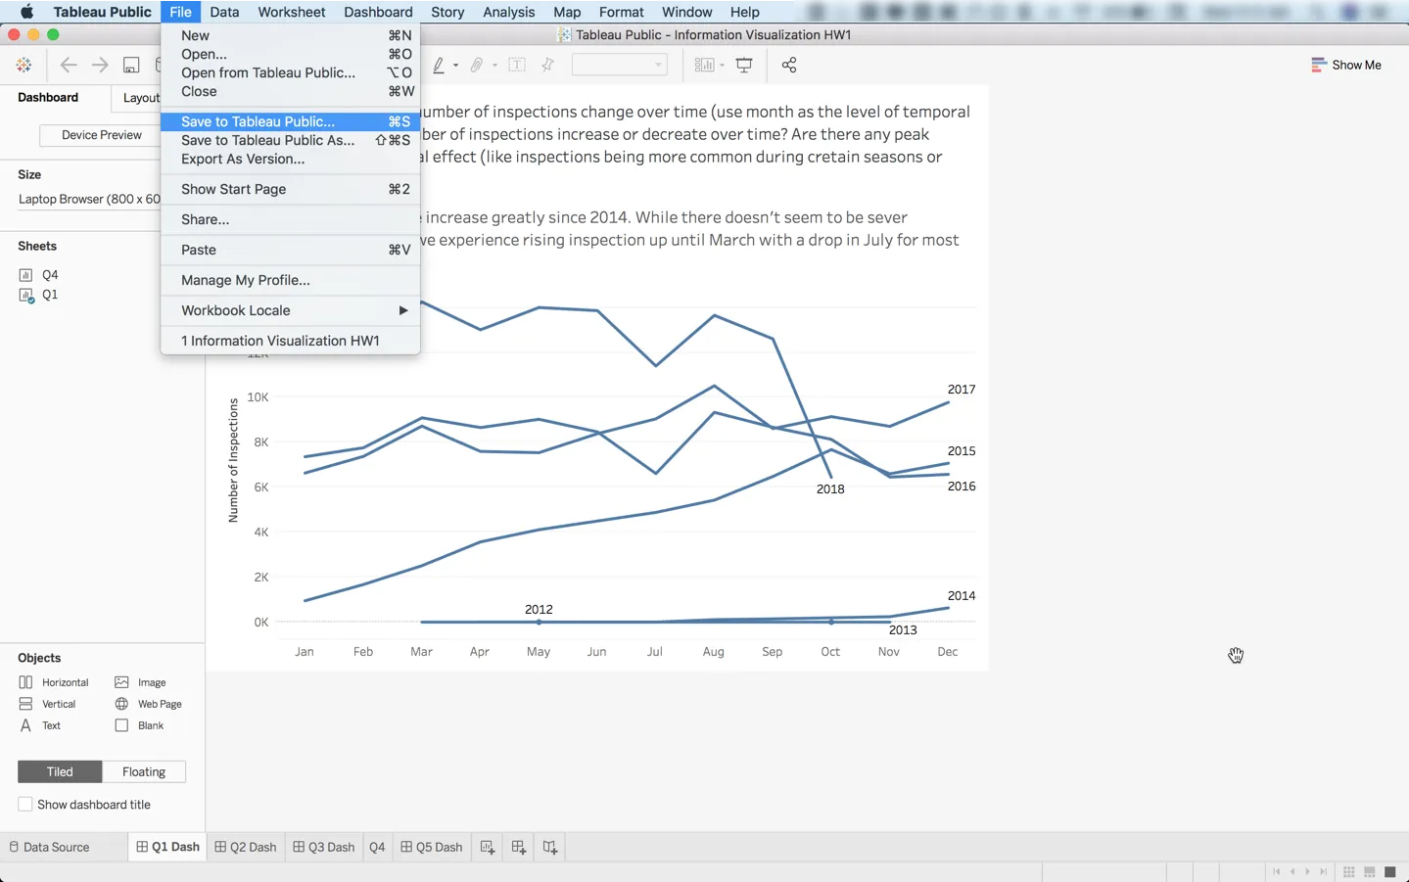Go to previous sheet tab arrow
The image size is (1409, 882).
pos(1292,871)
